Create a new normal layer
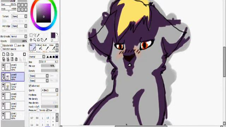Screen dimensions: 226x127 4,54
